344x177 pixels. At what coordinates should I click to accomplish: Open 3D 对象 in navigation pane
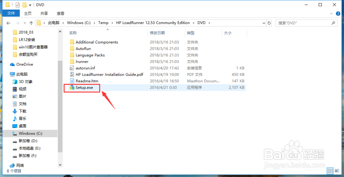point(25,82)
